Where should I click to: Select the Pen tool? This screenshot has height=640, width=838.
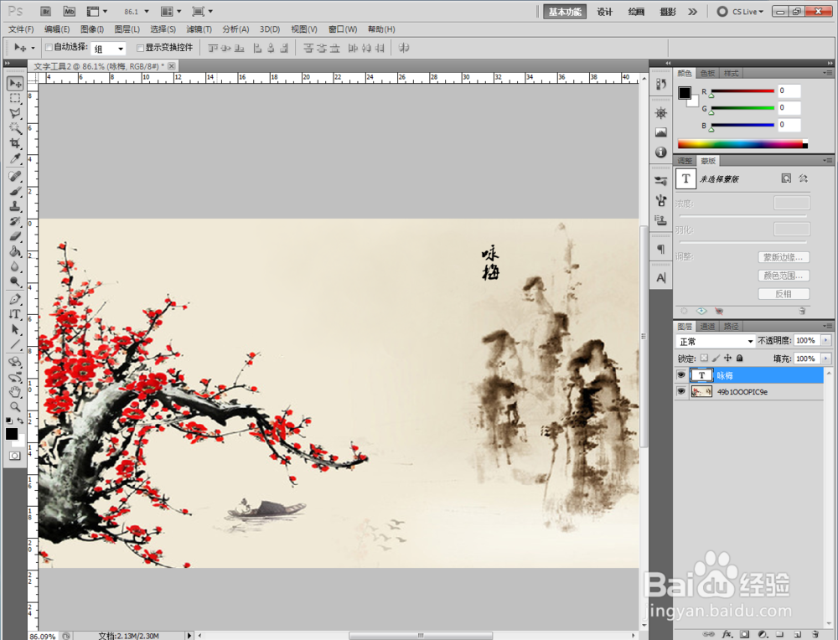point(15,299)
